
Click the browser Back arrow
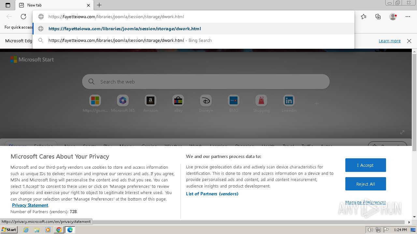pos(9,17)
